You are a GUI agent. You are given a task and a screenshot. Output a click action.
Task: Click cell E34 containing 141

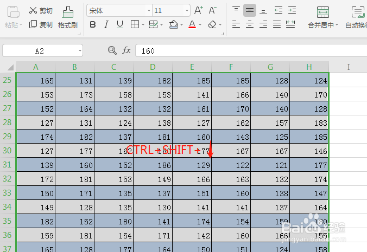[x=192, y=207]
